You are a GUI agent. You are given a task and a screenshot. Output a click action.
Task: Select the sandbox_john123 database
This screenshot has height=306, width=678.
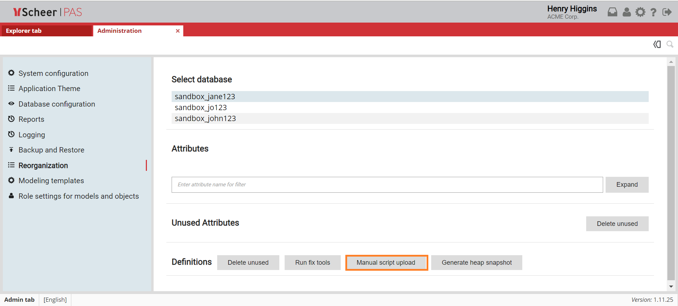[x=205, y=119]
